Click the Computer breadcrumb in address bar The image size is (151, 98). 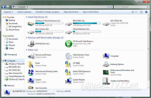tap(22, 7)
